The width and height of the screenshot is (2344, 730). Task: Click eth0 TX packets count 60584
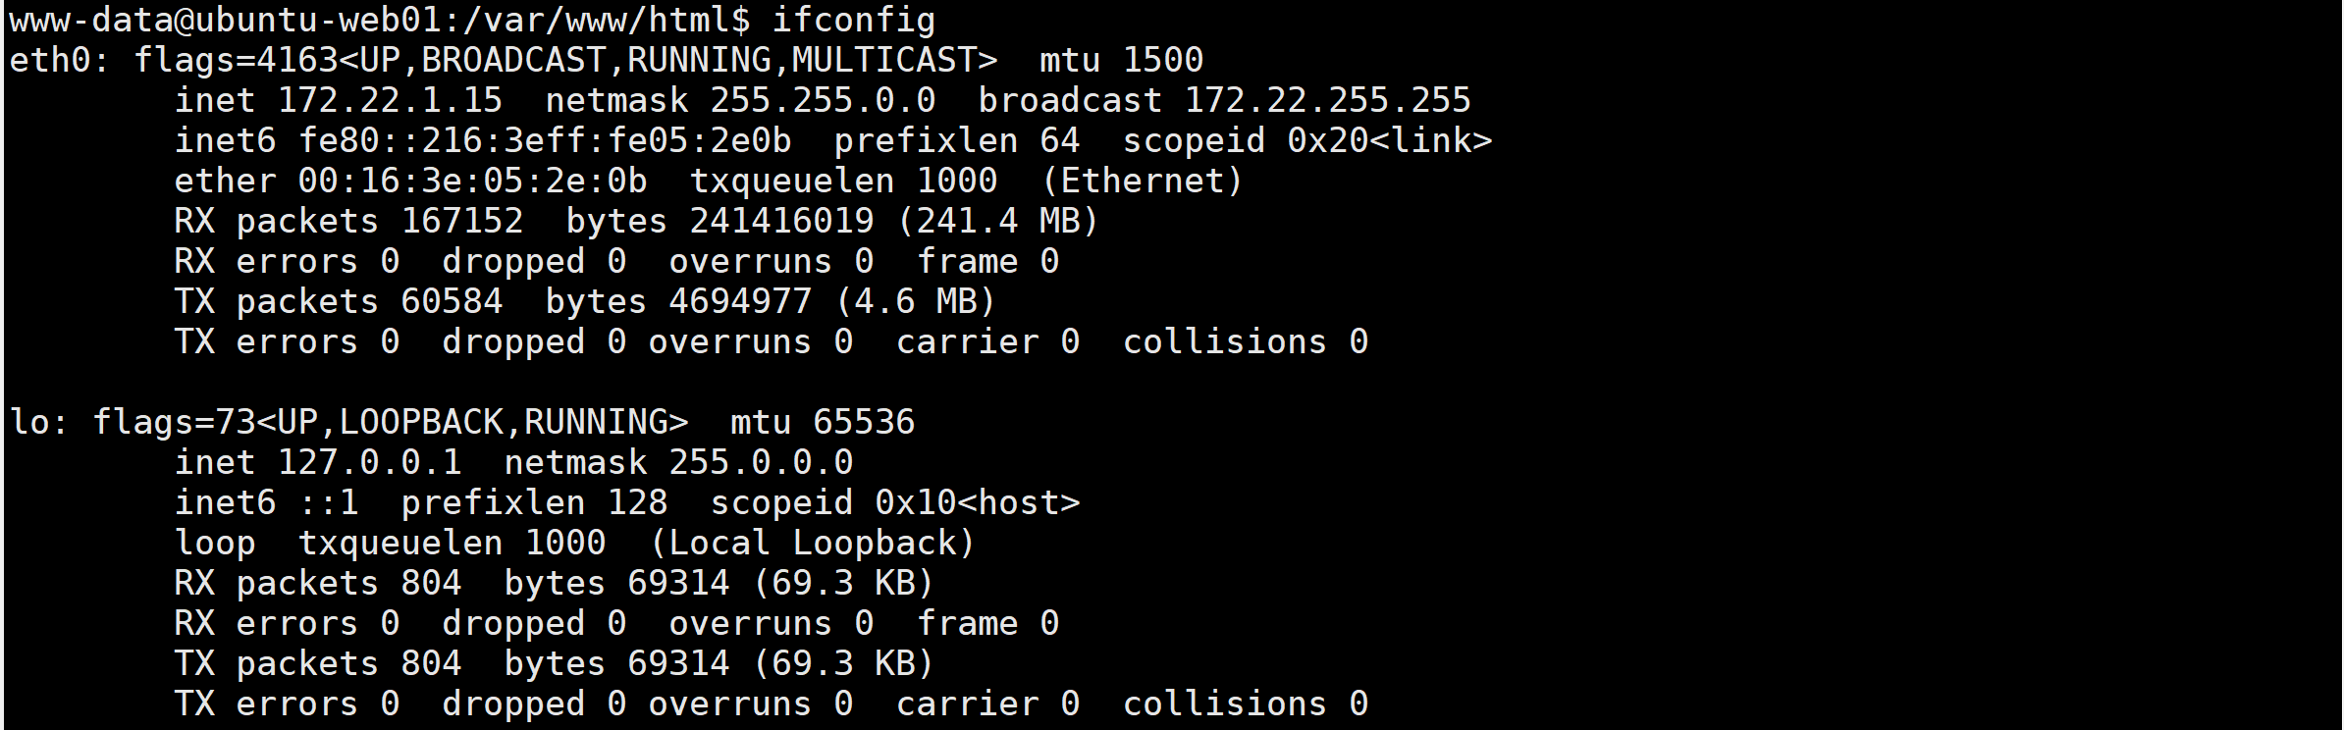coord(452,302)
